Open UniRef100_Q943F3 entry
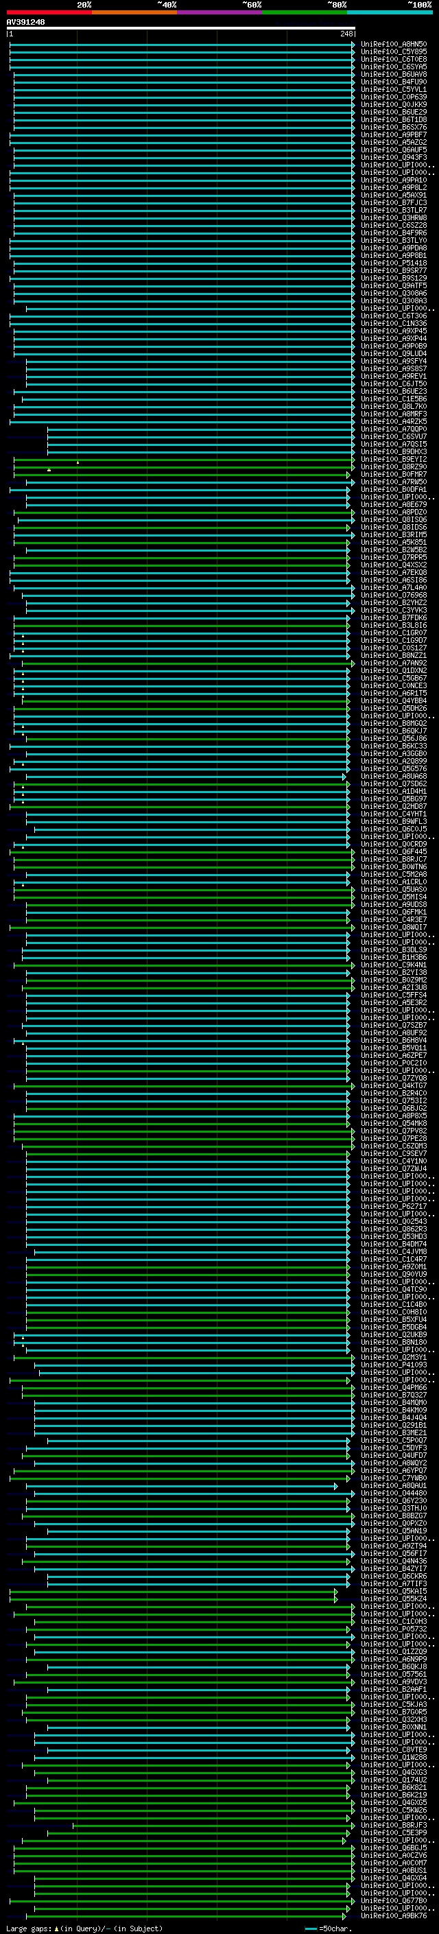 point(394,157)
